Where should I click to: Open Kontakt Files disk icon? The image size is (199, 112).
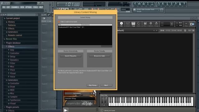[145, 24]
